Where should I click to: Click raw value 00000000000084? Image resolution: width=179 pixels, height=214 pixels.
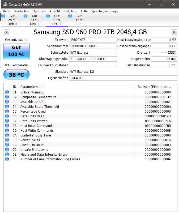point(158,159)
